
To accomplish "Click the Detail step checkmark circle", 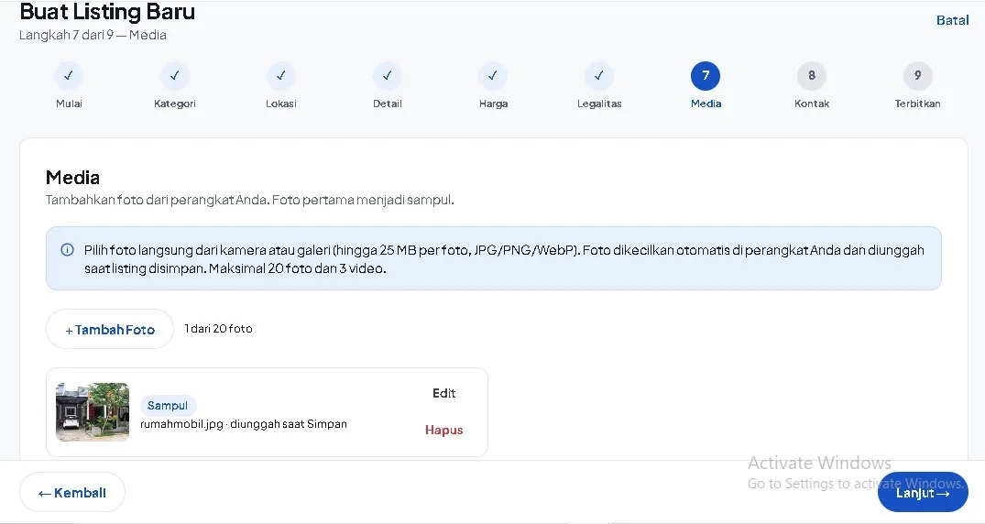I will [387, 76].
